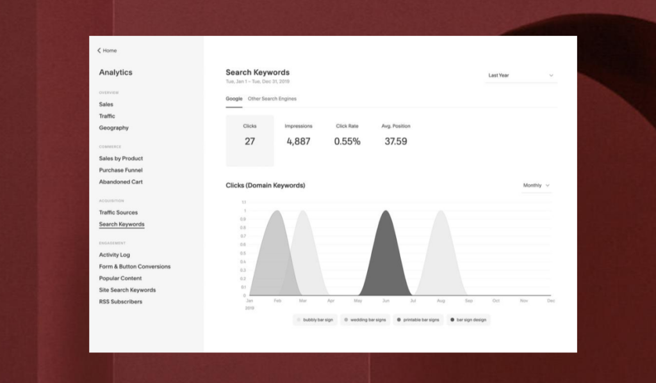Open the Geography analytics page
This screenshot has height=383, width=656.
(x=114, y=128)
